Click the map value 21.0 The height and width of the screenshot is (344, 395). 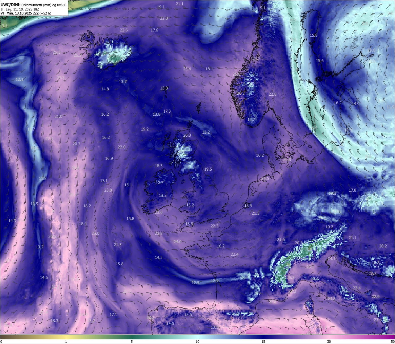[58, 116]
